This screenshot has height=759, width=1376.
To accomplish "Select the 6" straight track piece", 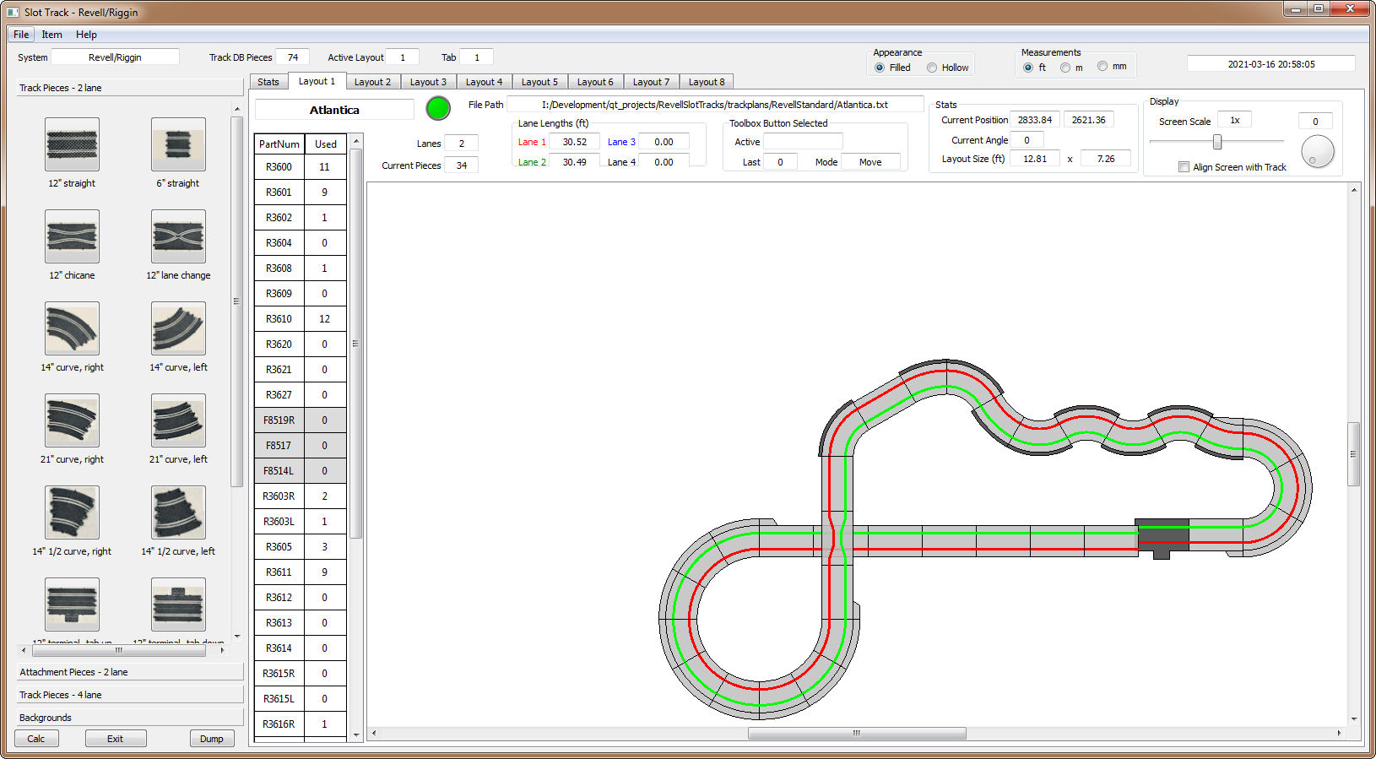I will tap(178, 144).
